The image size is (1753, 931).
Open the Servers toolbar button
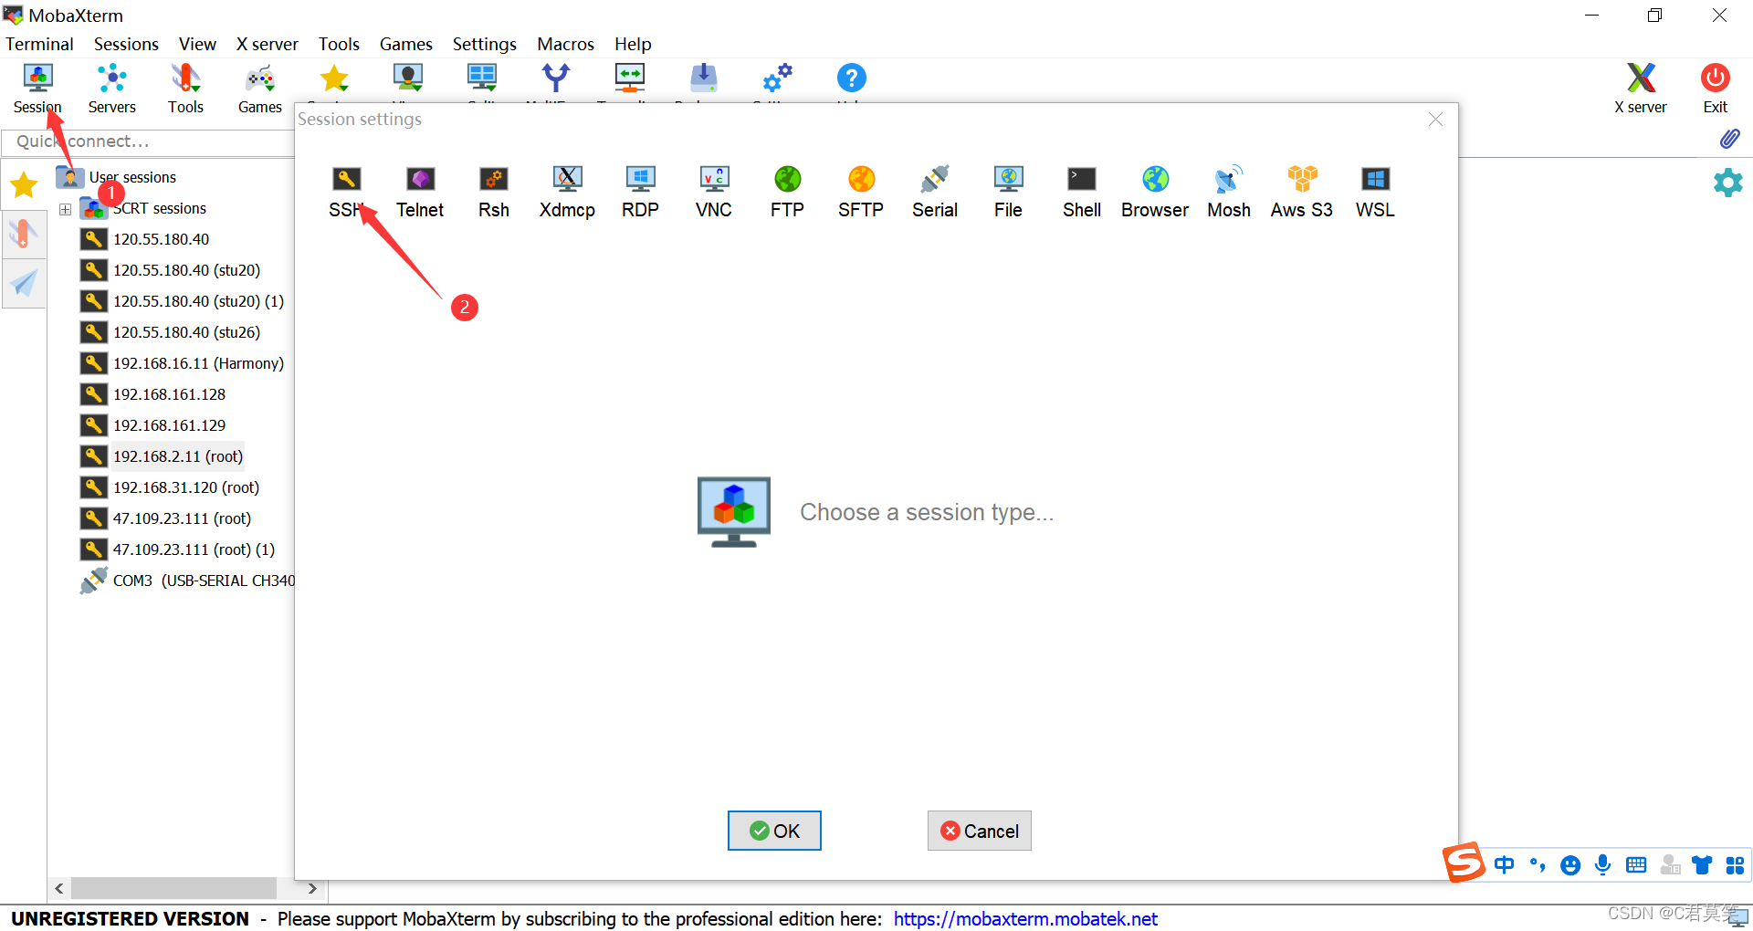tap(112, 89)
